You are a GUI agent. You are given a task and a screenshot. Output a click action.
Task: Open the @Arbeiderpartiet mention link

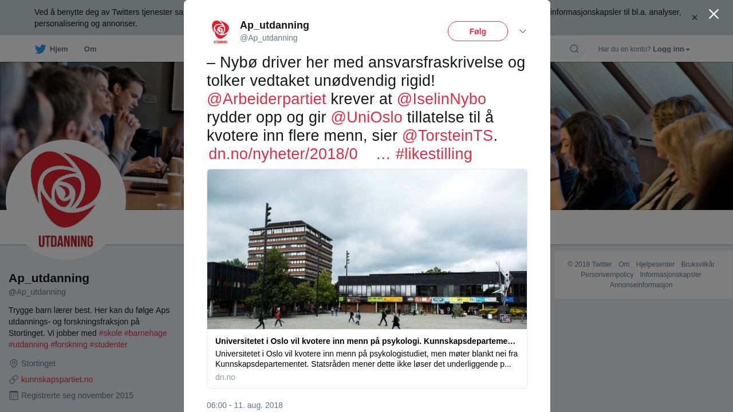(266, 99)
